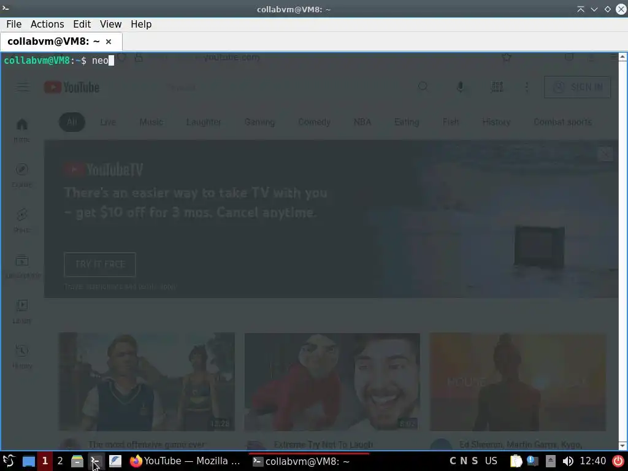Click the Caps Lock indicator C

tap(453, 461)
